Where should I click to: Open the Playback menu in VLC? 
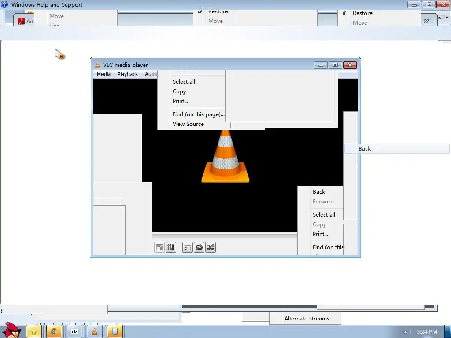128,74
